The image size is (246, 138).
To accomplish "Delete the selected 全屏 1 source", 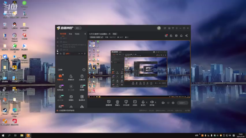I will (x=85, y=53).
